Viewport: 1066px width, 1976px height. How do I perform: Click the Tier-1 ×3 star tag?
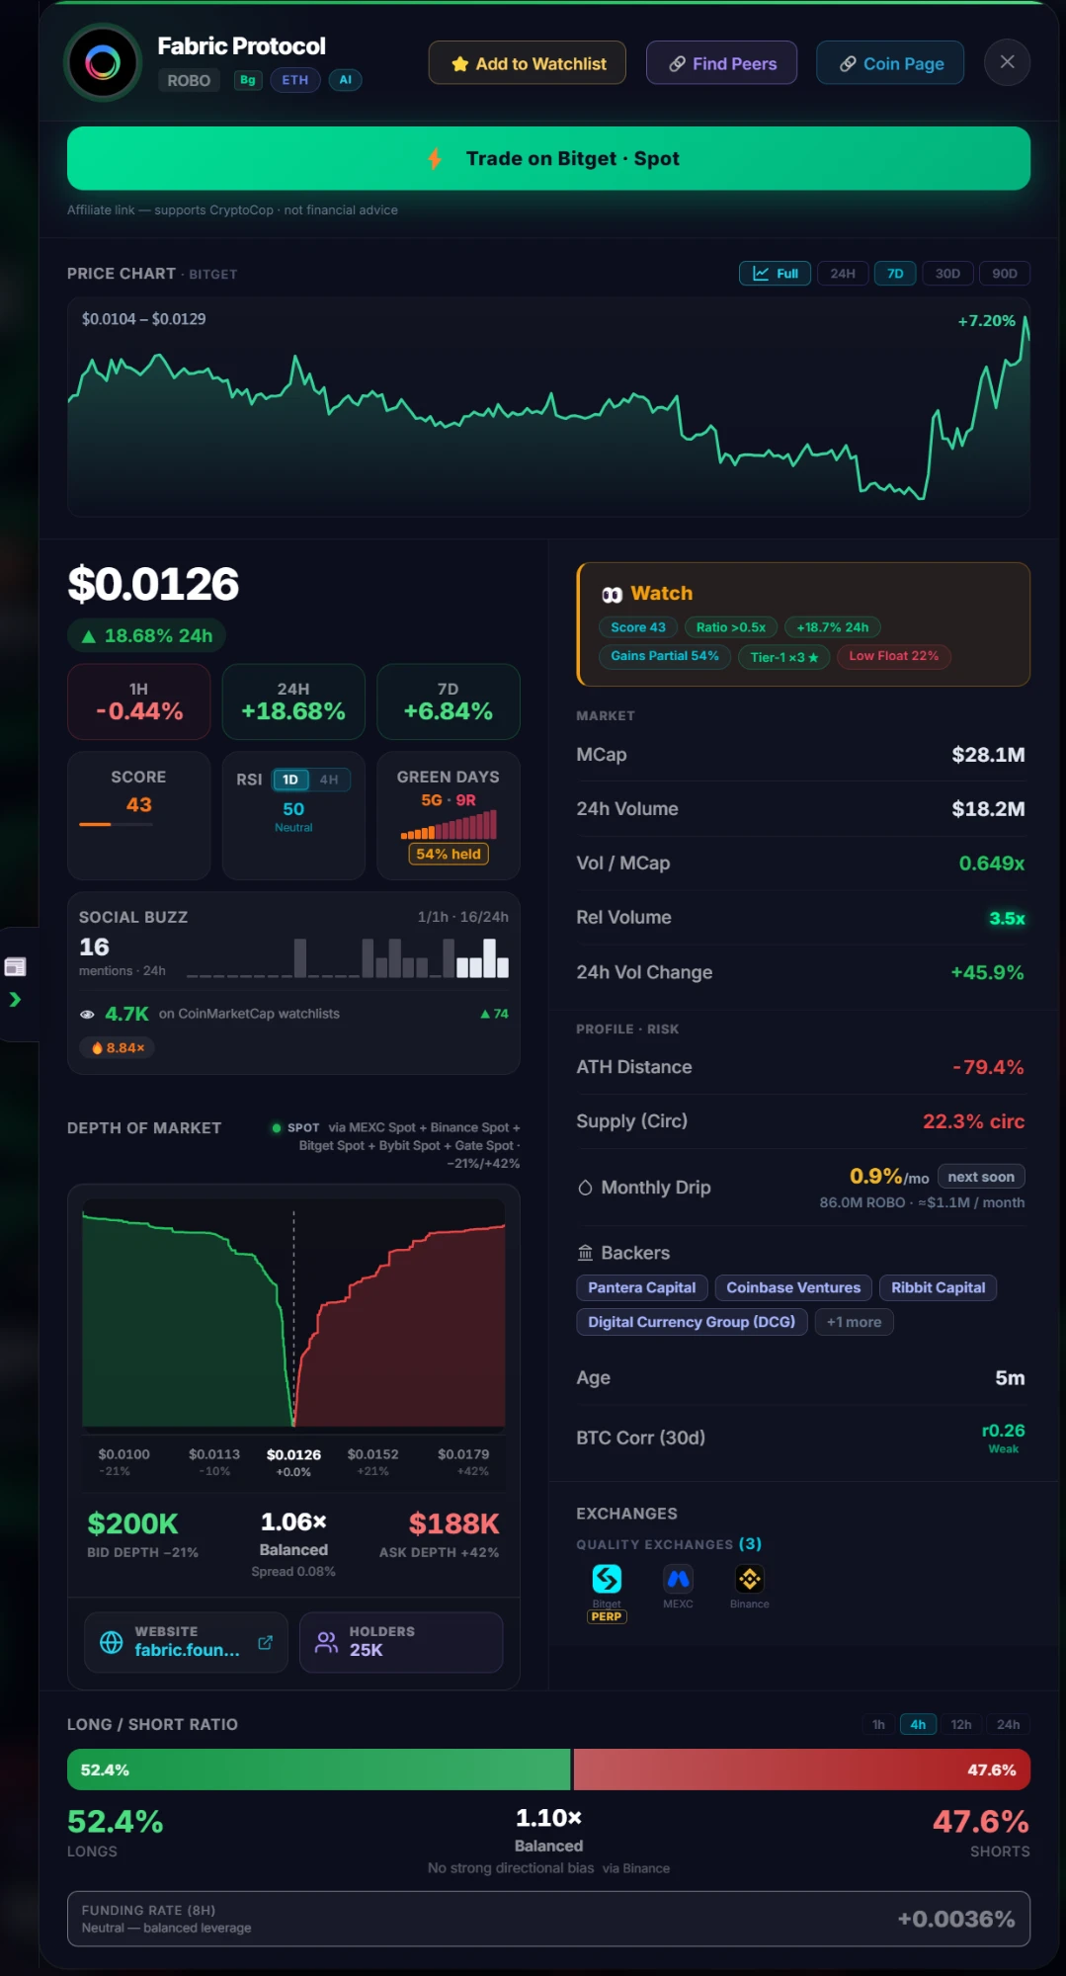point(783,656)
